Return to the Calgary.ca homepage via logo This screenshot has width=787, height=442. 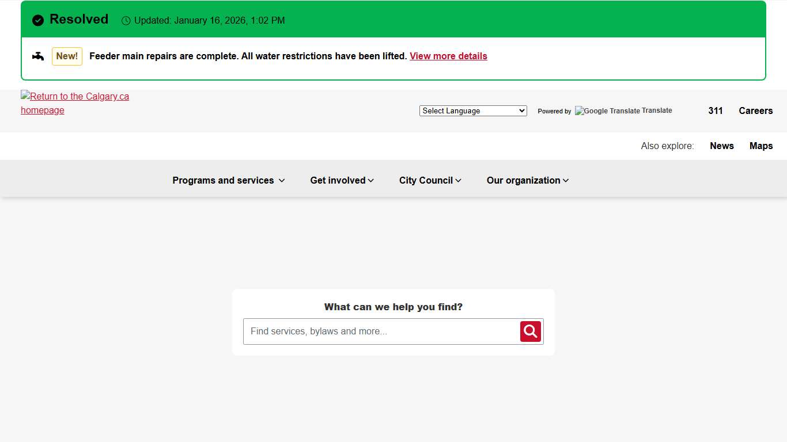point(75,103)
